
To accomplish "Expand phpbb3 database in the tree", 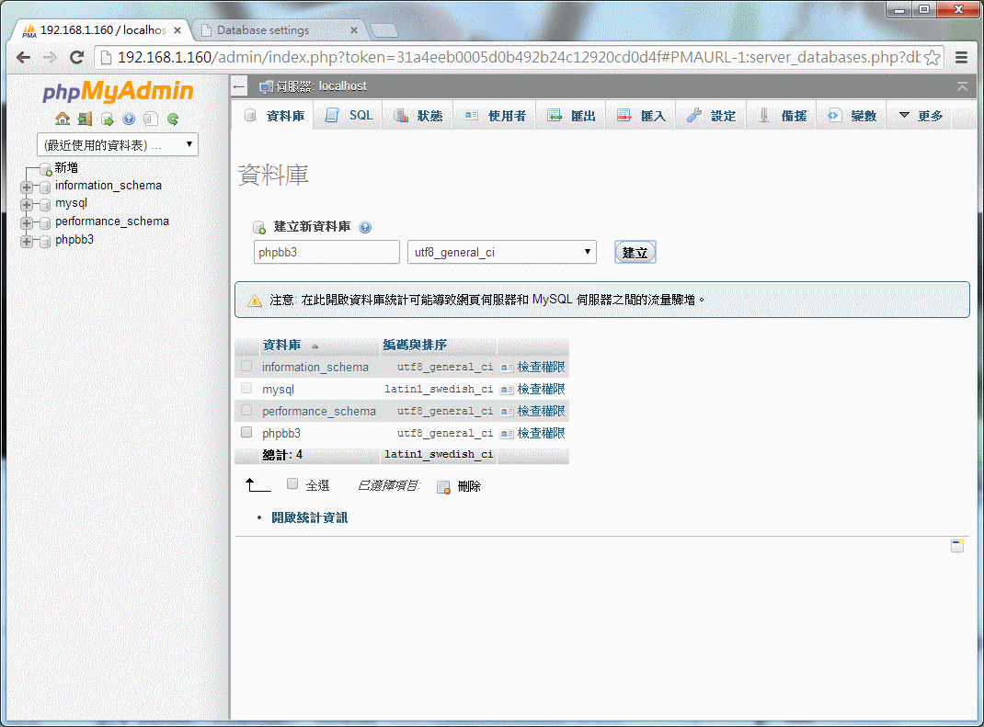I will point(27,241).
